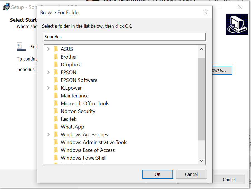Select the ICEpower folder name
The width and height of the screenshot is (251, 189).
point(71,88)
